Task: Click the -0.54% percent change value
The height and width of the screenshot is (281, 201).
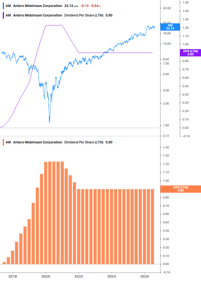Action: (x=95, y=6)
